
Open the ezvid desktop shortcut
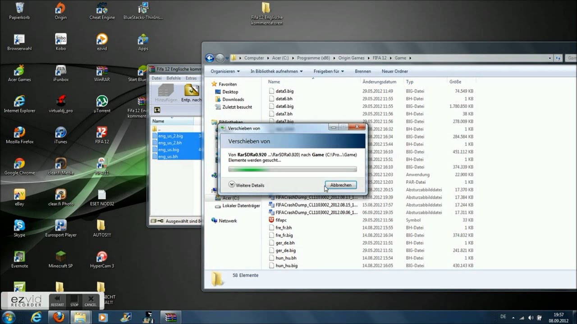click(102, 43)
